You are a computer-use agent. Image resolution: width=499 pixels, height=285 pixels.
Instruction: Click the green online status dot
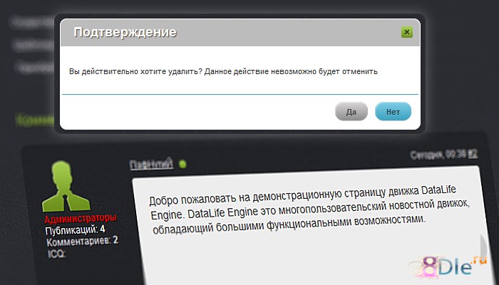click(x=182, y=164)
